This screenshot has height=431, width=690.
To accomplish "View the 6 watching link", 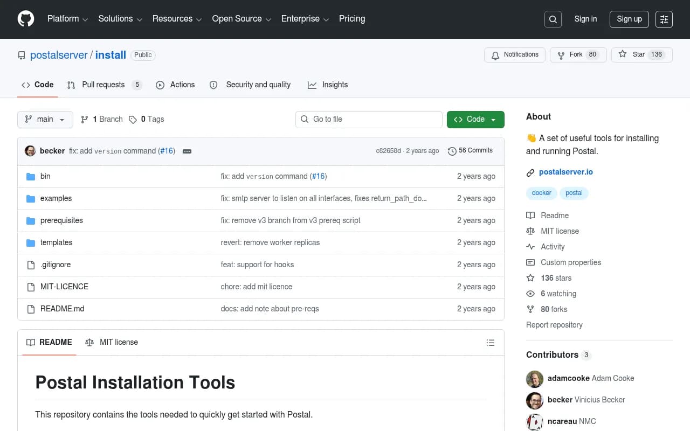I will coord(551,294).
